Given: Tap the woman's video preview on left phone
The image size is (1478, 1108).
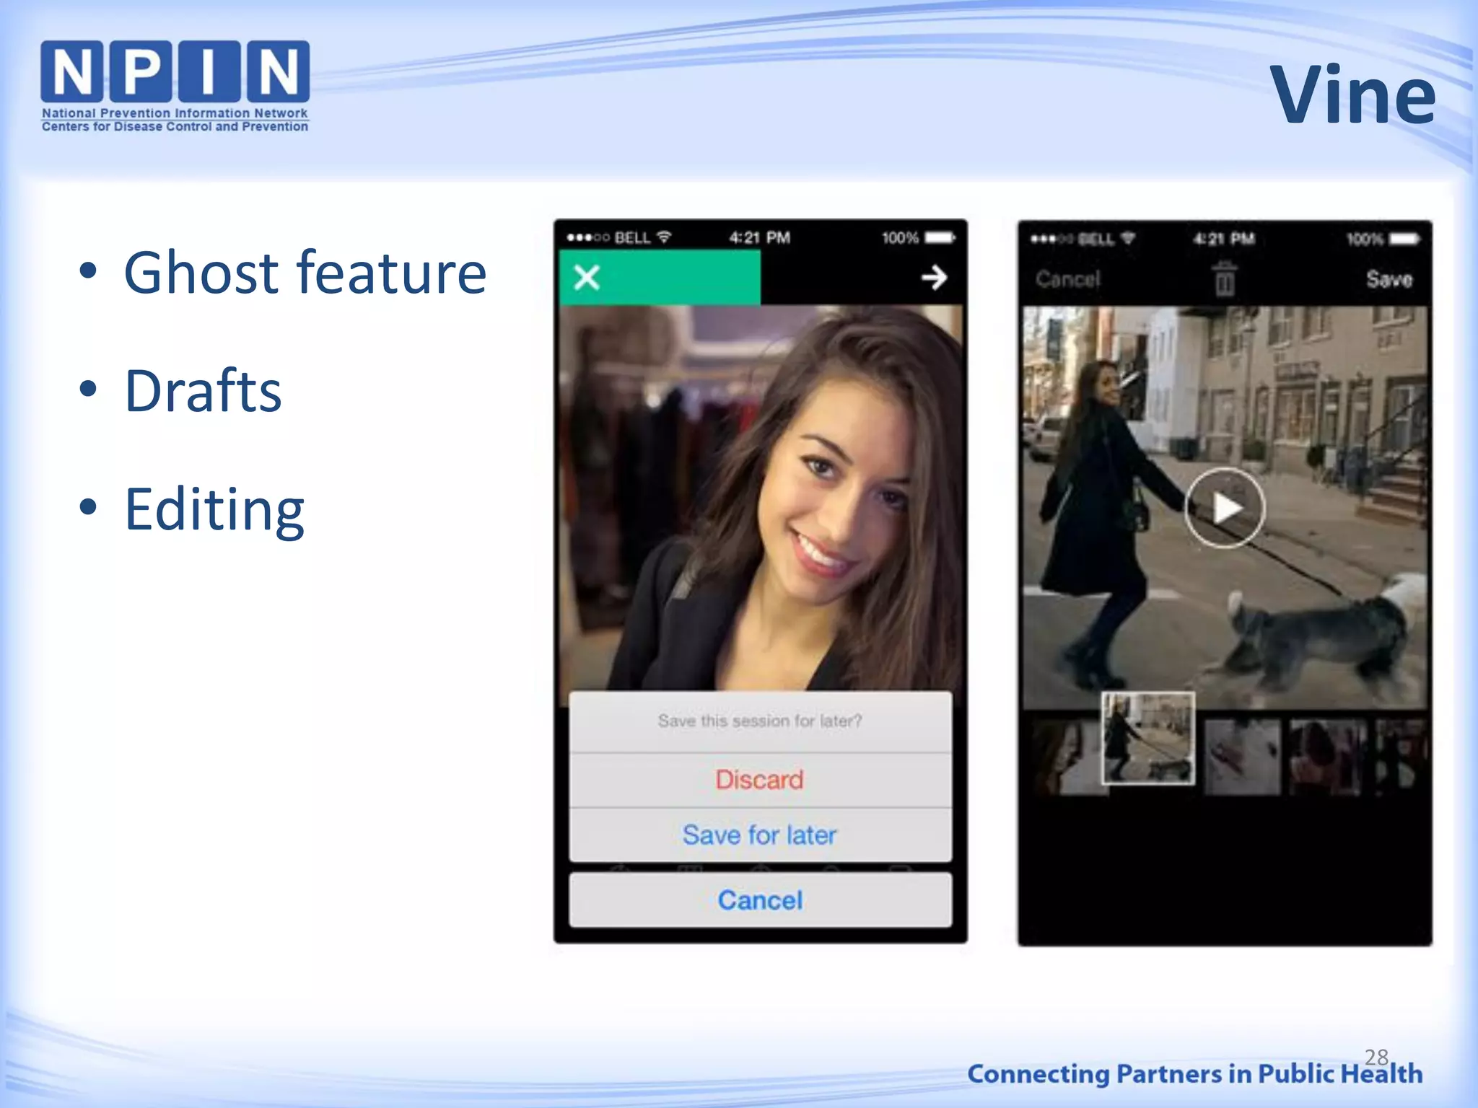Looking at the screenshot, I should click(760, 498).
